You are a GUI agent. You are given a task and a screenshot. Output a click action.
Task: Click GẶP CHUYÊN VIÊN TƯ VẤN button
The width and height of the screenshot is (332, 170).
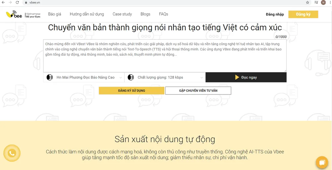198,90
